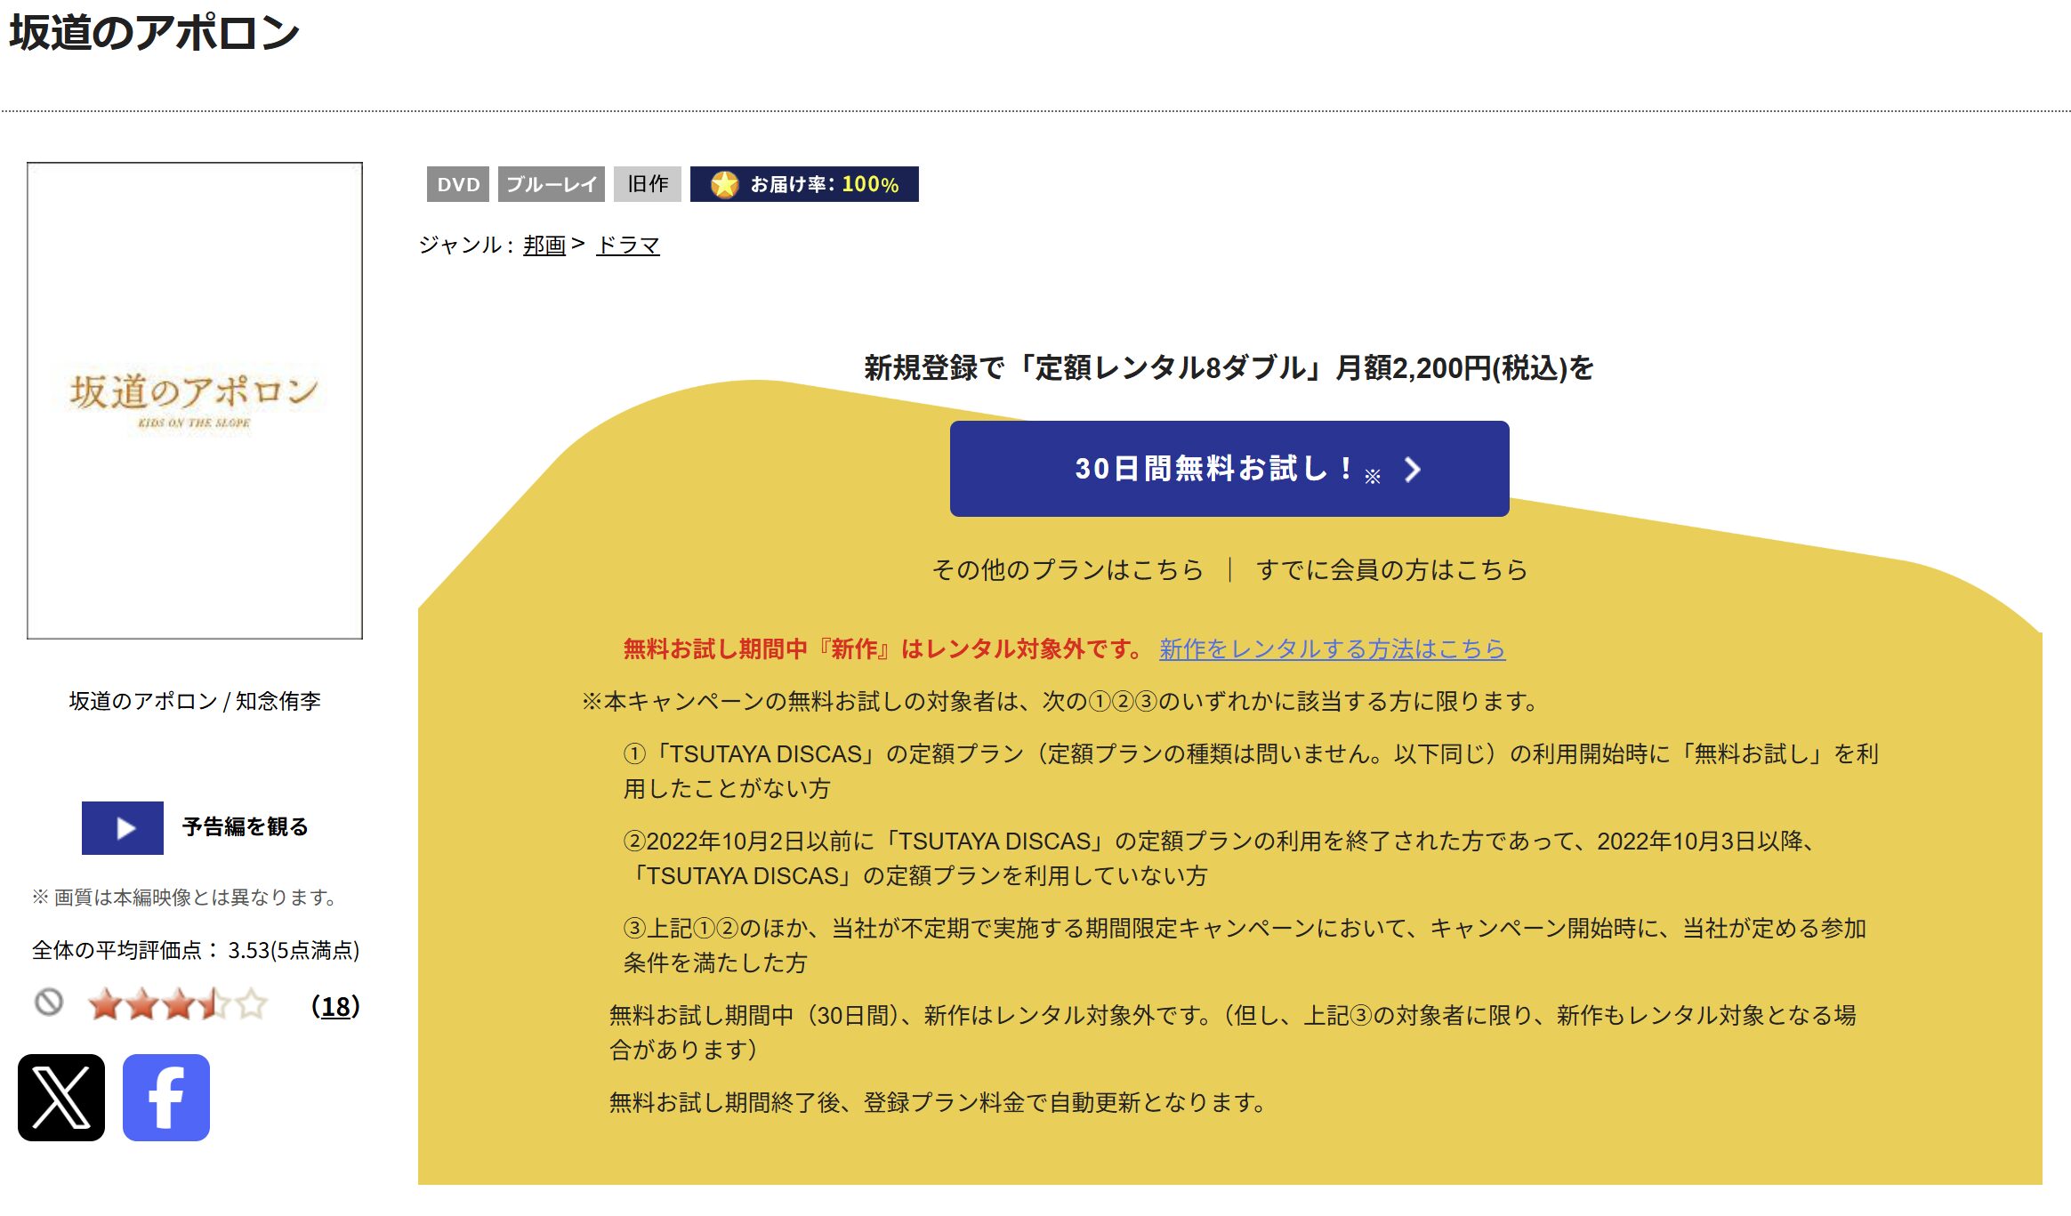Click condition ③ text starting '上記①②のほか'
2071x1216 pixels.
pyautogui.click(x=1245, y=946)
